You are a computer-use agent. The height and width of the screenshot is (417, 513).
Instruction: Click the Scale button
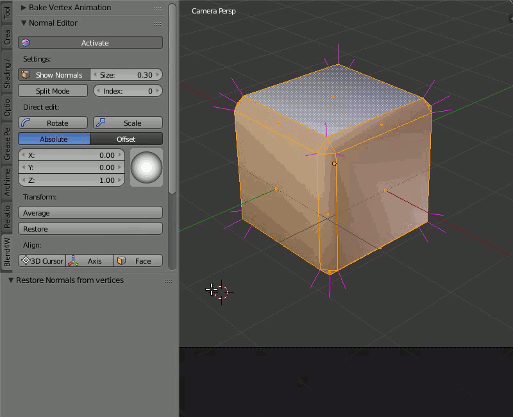tap(128, 123)
